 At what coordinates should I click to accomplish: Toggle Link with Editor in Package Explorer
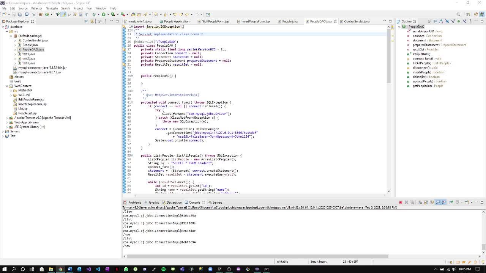pos(92,21)
